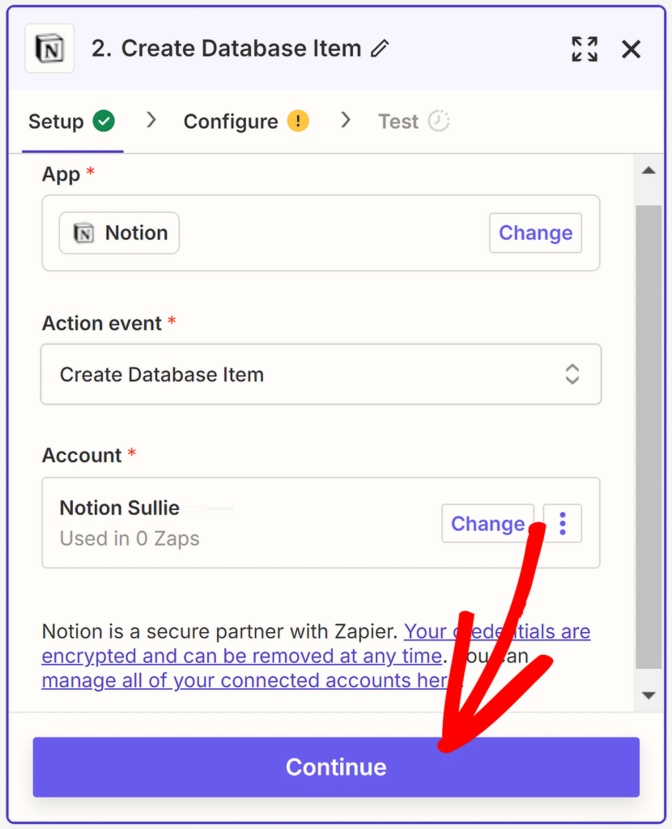Click the scrollbar up arrow

(x=648, y=171)
